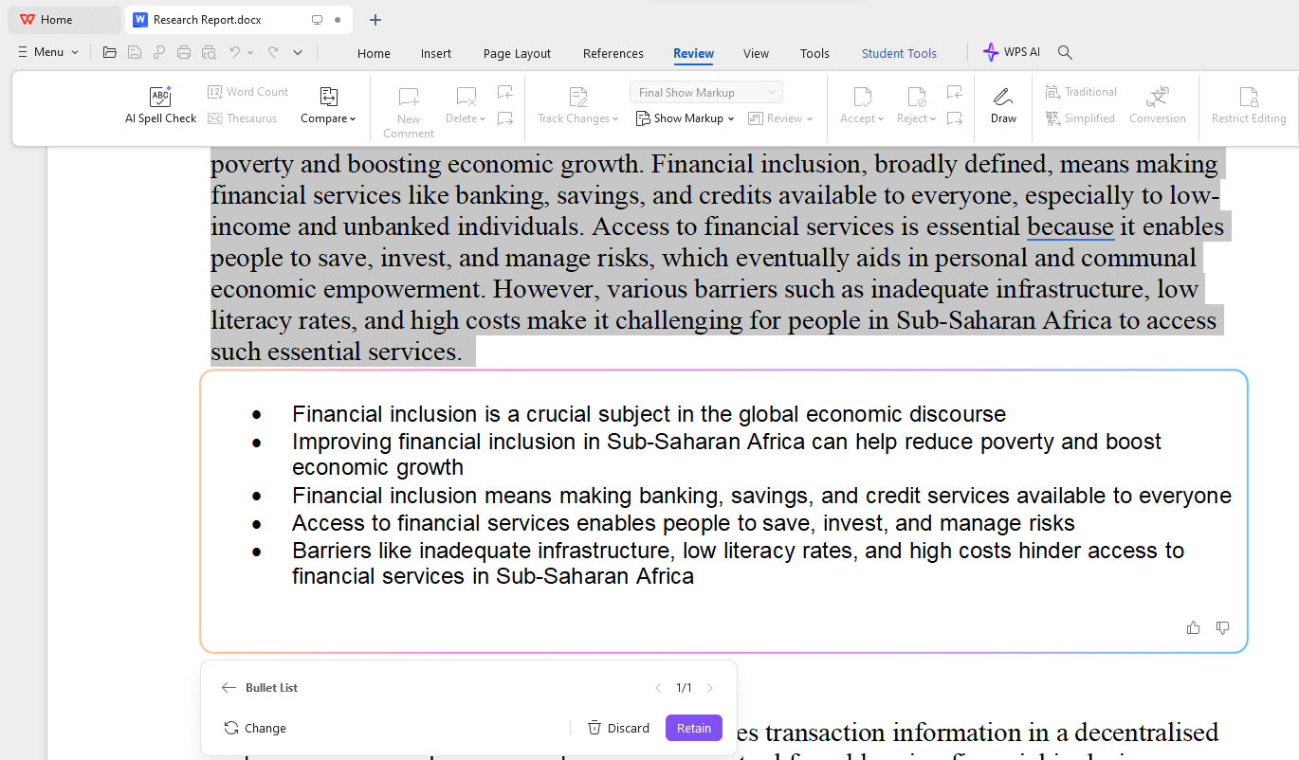Click the Accept change icon
1299x760 pixels.
[862, 97]
